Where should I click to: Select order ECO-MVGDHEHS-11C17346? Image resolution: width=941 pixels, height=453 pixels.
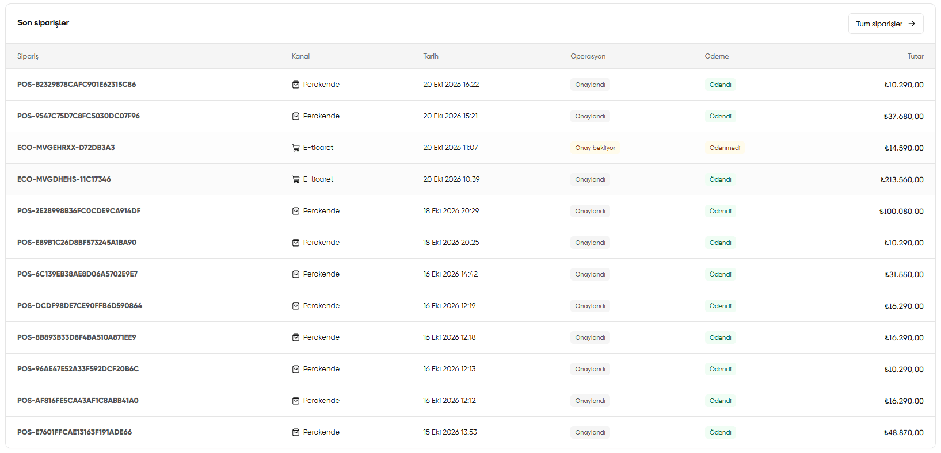(64, 179)
